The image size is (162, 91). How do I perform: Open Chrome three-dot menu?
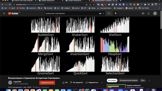tap(160, 5)
